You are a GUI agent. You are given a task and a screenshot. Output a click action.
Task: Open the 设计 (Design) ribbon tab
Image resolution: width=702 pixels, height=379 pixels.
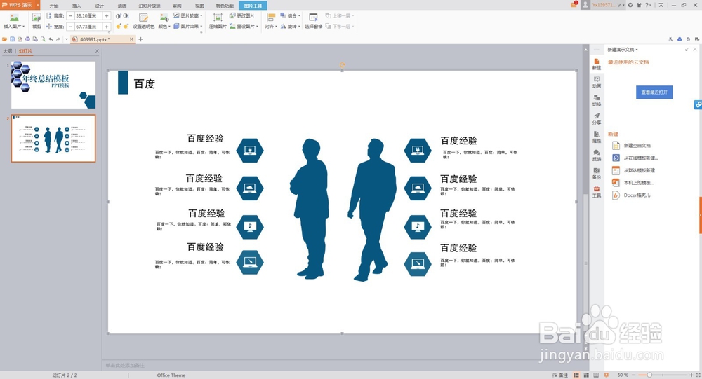click(x=100, y=6)
